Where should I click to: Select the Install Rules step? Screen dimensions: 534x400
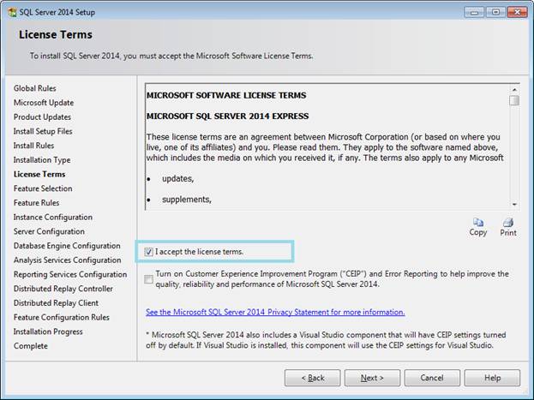pos(33,146)
